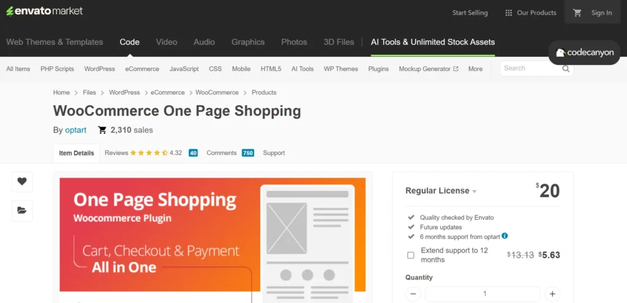Switch to the Reviews tab

click(x=116, y=152)
